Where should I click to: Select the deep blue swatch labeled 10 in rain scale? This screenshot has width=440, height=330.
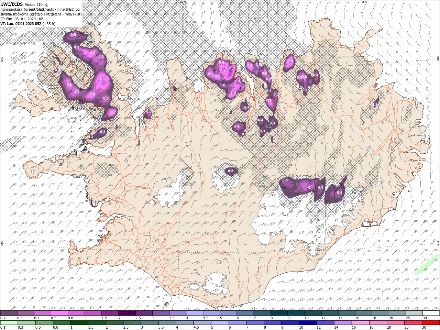pyautogui.click(x=308, y=323)
